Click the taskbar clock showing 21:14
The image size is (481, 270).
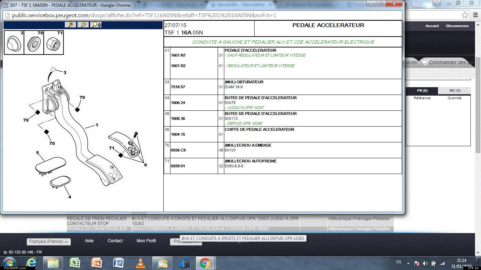461,261
